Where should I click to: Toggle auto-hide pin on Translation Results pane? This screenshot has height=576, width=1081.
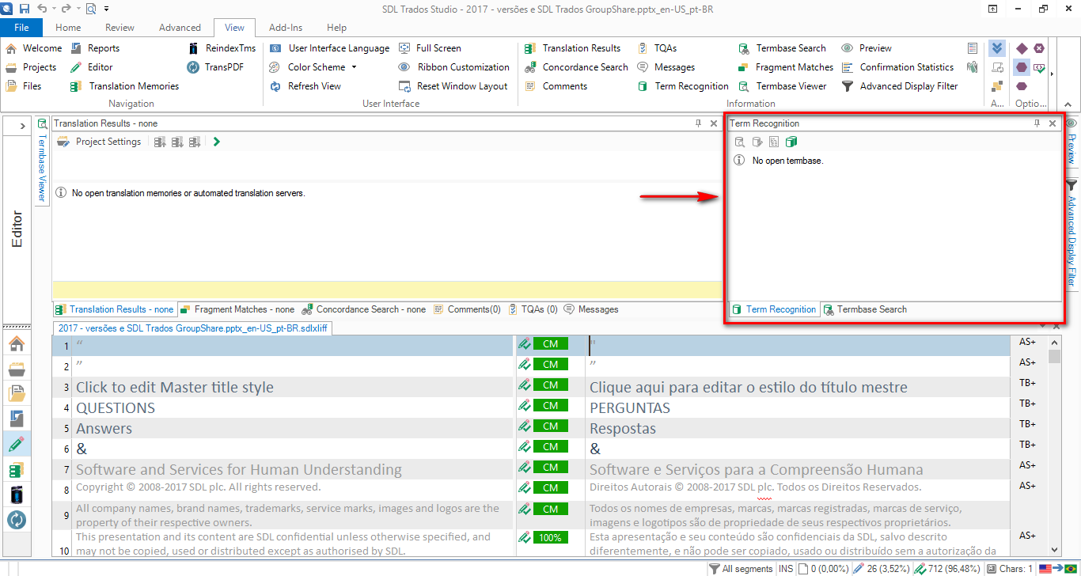pyautogui.click(x=698, y=123)
